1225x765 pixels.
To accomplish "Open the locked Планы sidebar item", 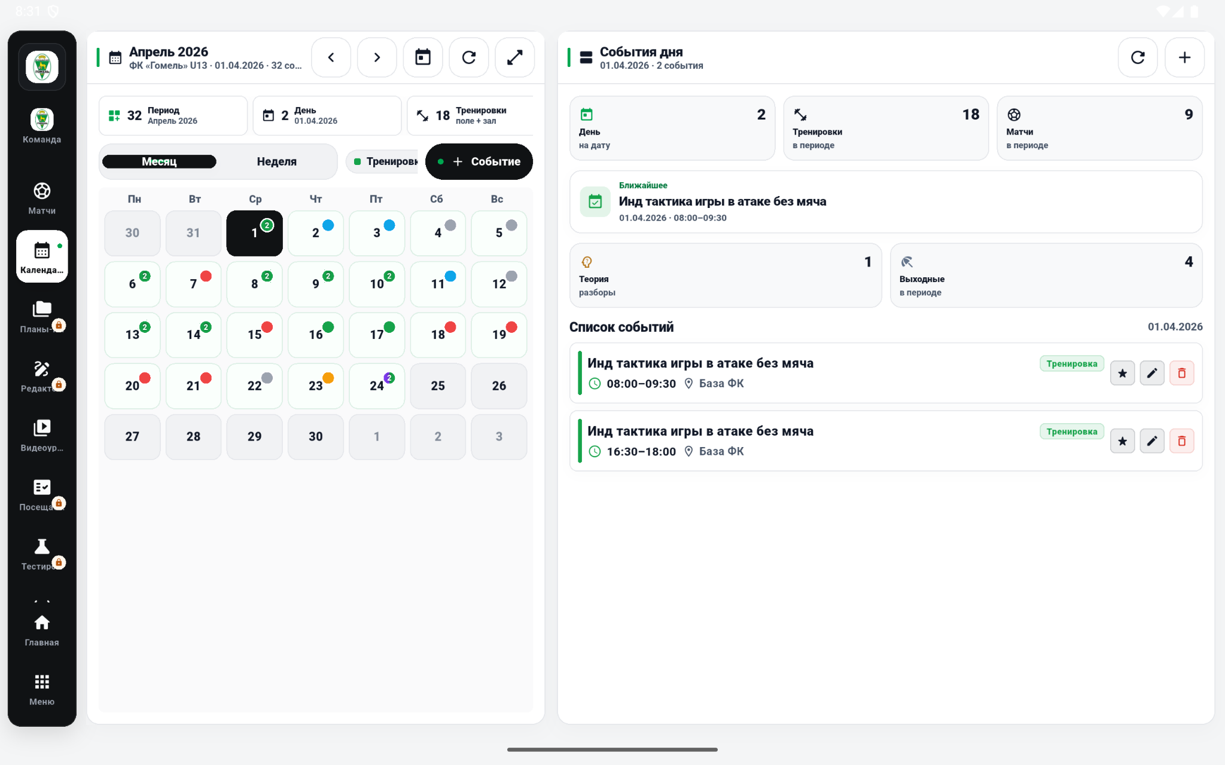I will point(42,317).
